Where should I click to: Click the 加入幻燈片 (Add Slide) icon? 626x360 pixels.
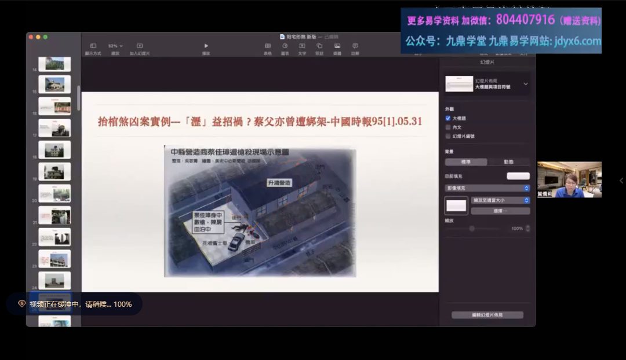(x=139, y=46)
